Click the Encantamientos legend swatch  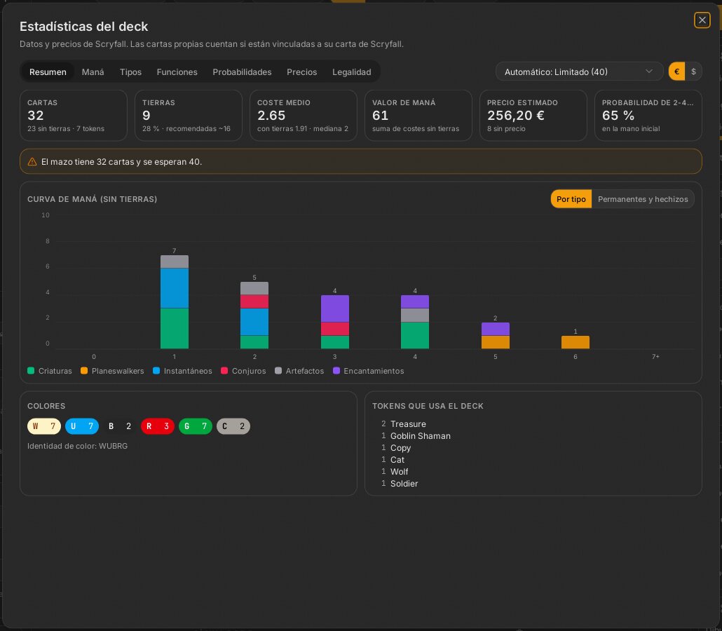(x=336, y=371)
